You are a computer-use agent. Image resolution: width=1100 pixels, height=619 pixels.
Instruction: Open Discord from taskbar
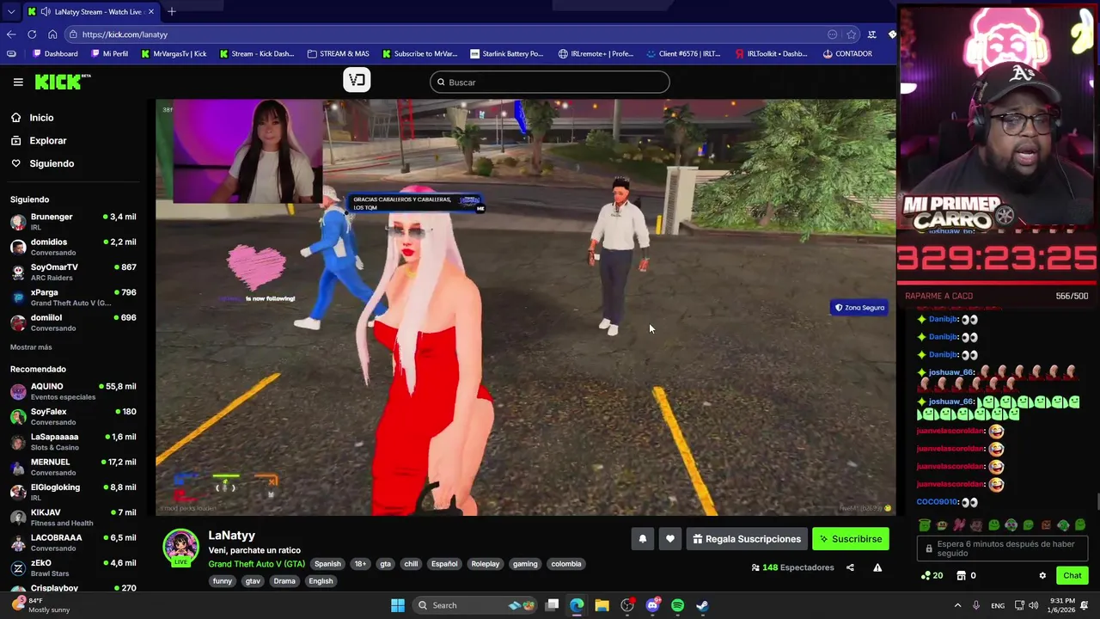point(652,605)
